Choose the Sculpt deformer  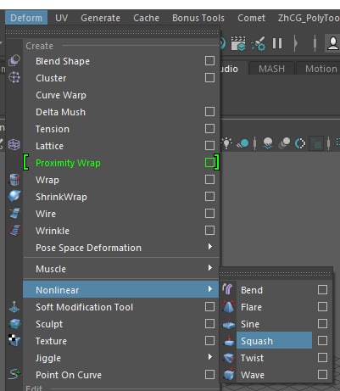pos(49,324)
